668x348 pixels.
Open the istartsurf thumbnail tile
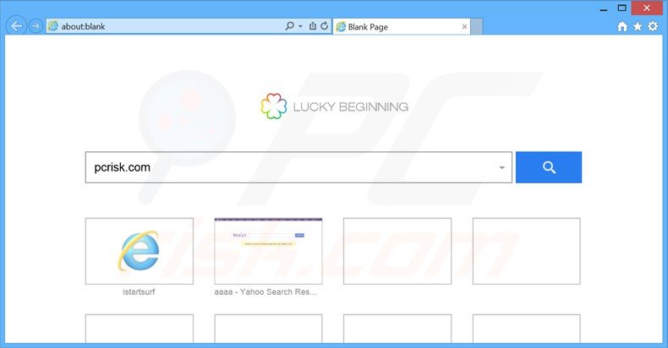pyautogui.click(x=140, y=251)
